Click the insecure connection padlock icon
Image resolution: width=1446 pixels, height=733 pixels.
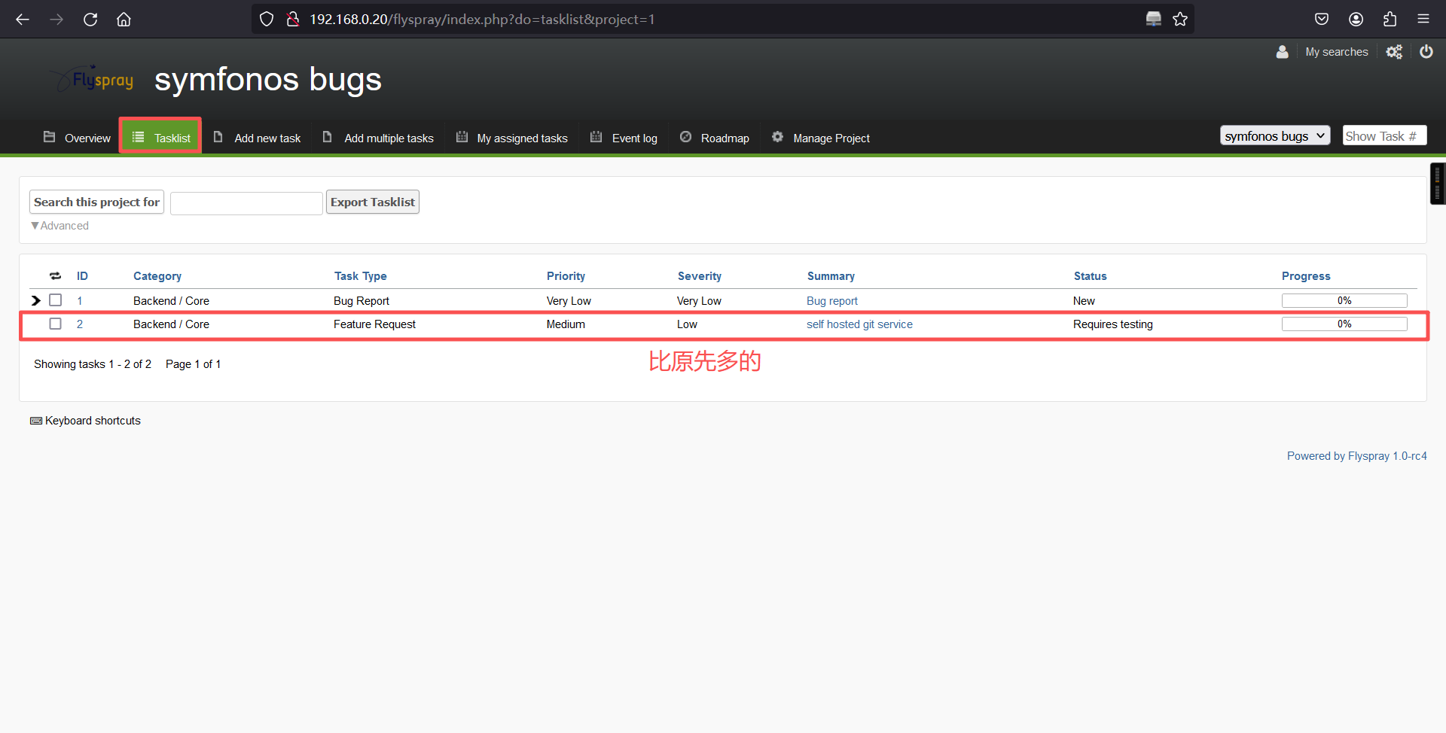click(293, 19)
